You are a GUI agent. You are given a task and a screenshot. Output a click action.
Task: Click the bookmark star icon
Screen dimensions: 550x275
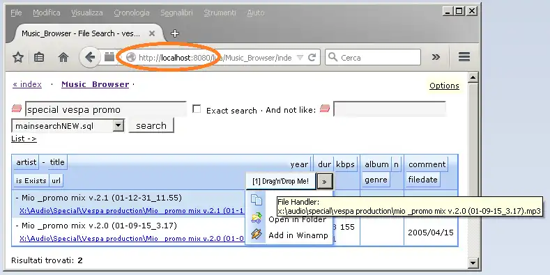[18, 57]
